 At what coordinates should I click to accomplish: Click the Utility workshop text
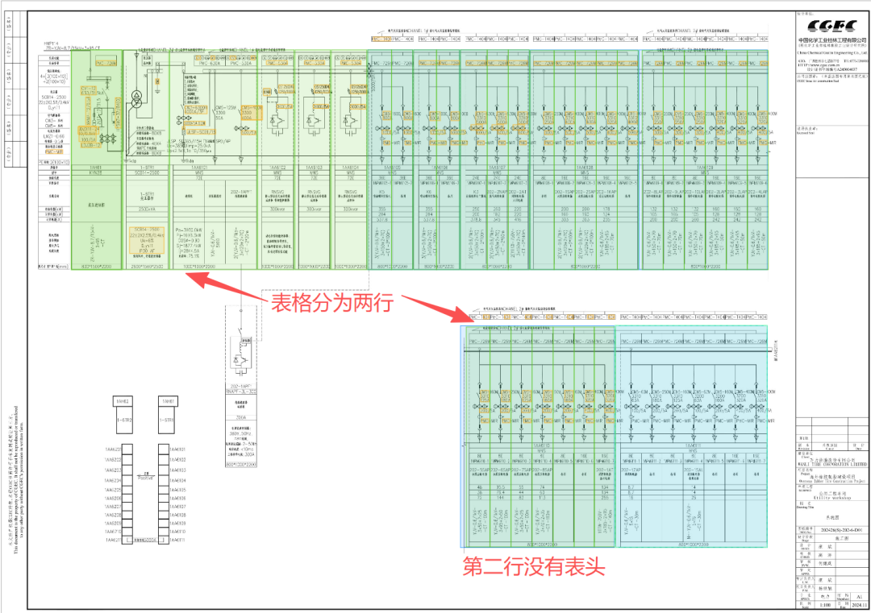coord(832,498)
